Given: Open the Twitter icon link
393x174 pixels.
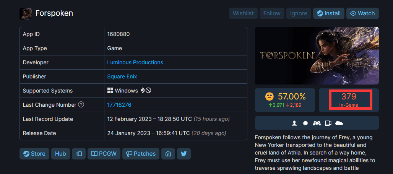Looking at the screenshot, I should [x=184, y=154].
